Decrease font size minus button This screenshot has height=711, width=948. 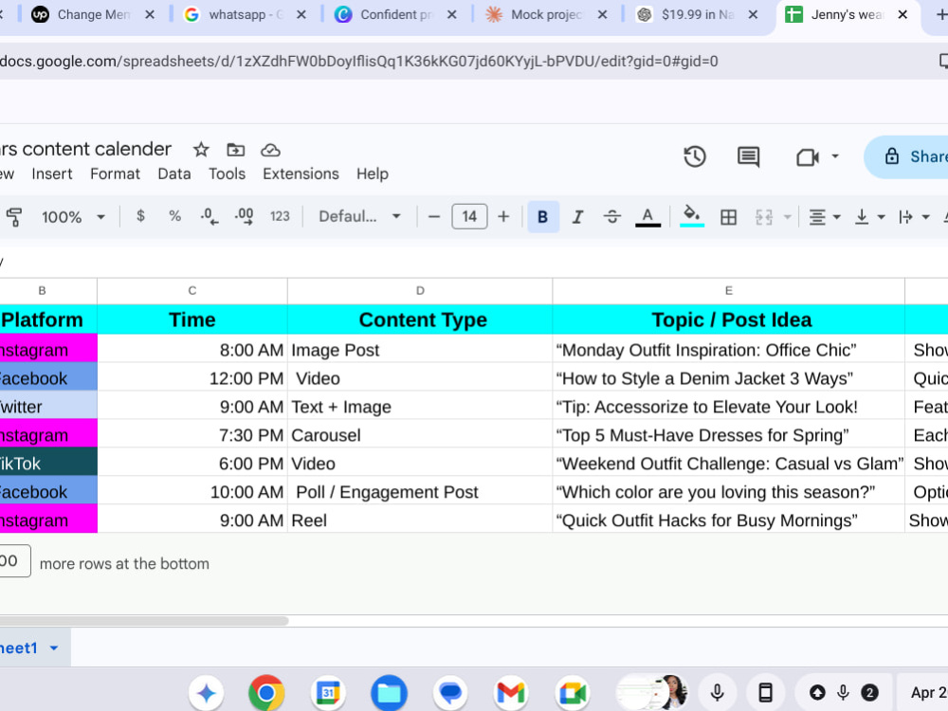click(x=433, y=216)
